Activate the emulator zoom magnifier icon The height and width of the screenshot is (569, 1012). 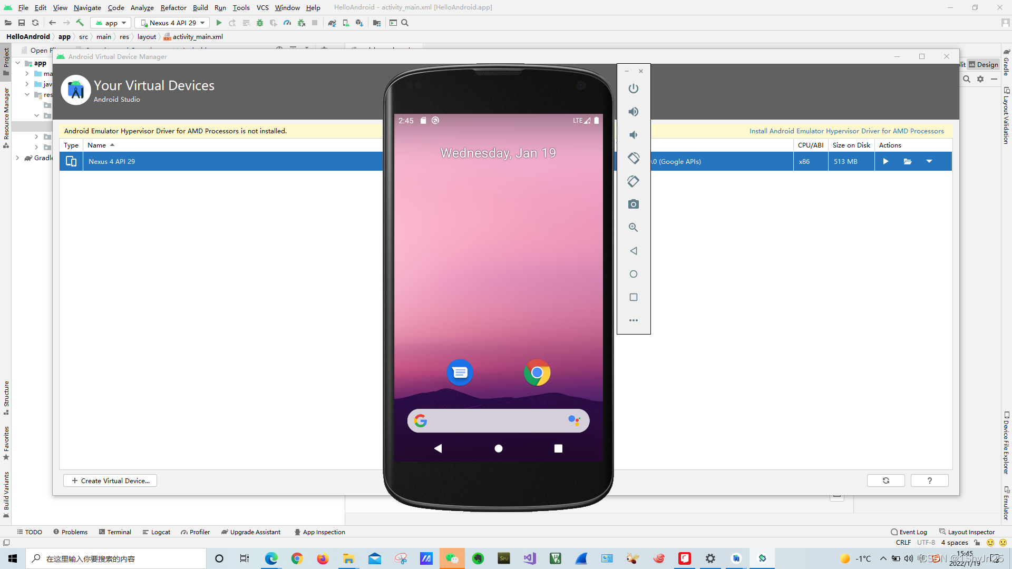click(634, 228)
